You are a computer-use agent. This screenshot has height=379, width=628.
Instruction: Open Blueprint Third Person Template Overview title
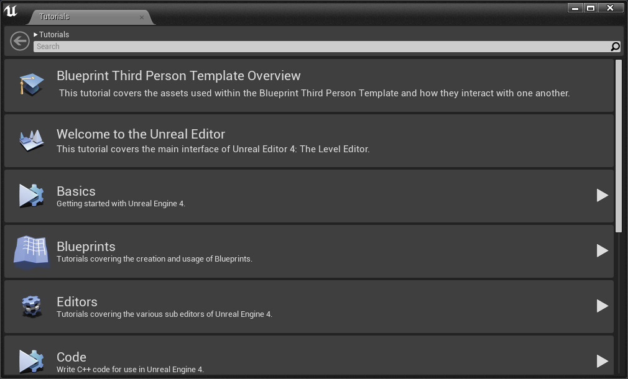coord(178,76)
